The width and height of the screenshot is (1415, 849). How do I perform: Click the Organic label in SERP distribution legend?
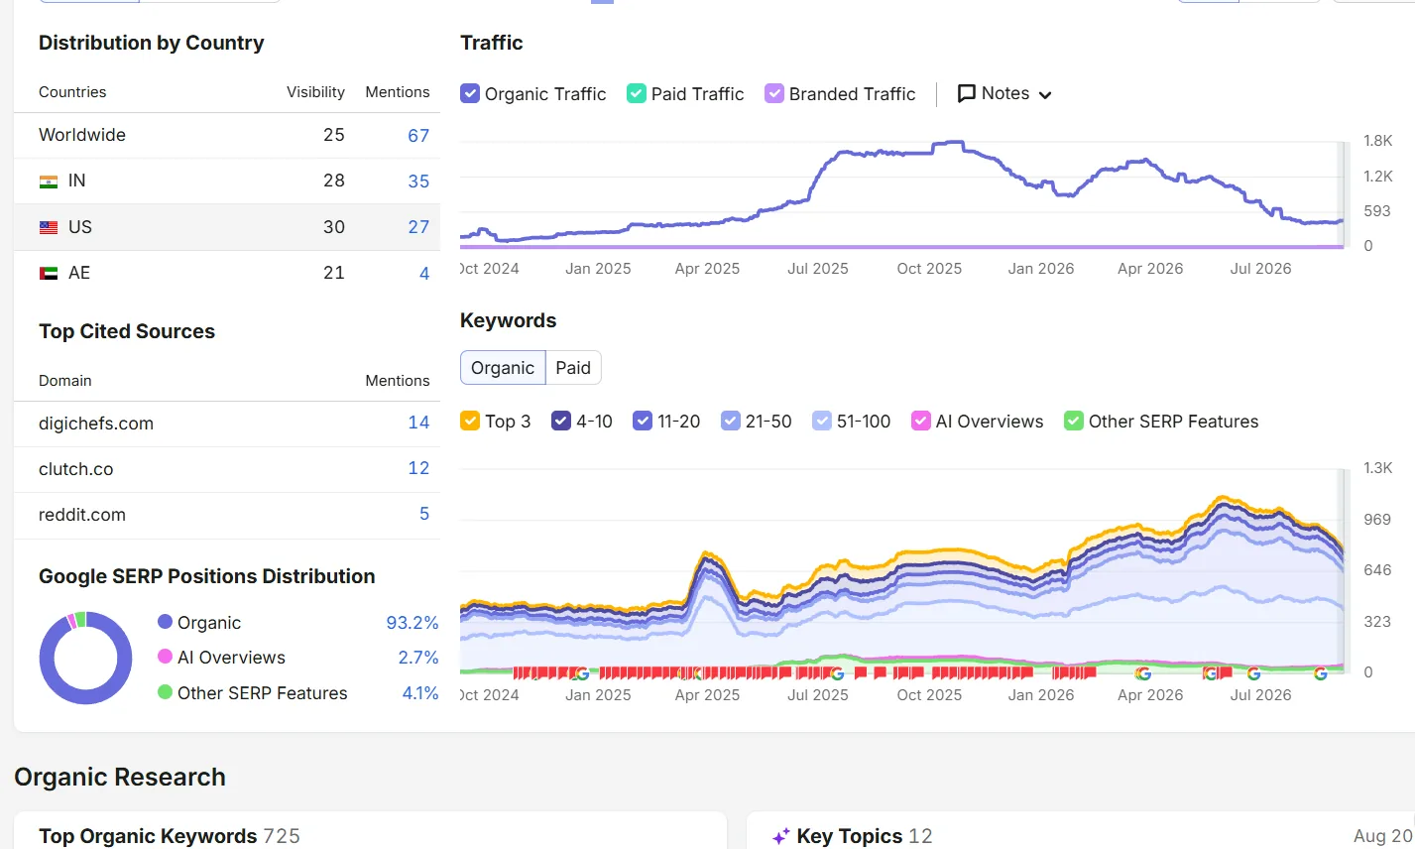(209, 623)
